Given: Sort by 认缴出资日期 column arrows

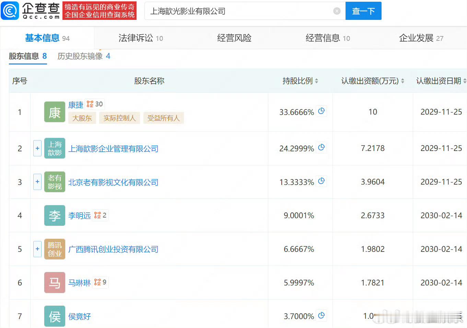Looking at the screenshot, I should click(x=465, y=81).
